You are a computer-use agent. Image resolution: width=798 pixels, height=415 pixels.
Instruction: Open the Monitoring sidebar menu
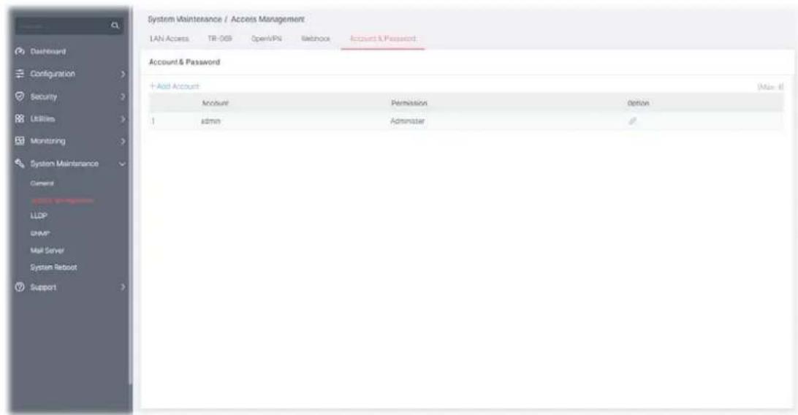(47, 141)
